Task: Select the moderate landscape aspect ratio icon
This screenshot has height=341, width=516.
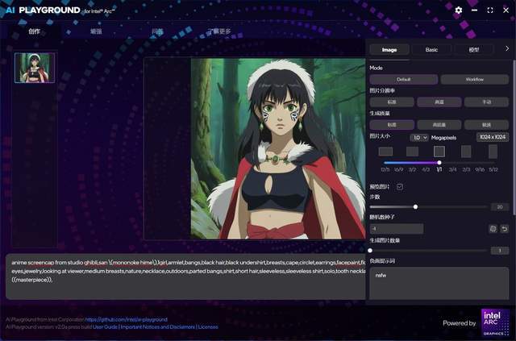Action: pyautogui.click(x=412, y=152)
